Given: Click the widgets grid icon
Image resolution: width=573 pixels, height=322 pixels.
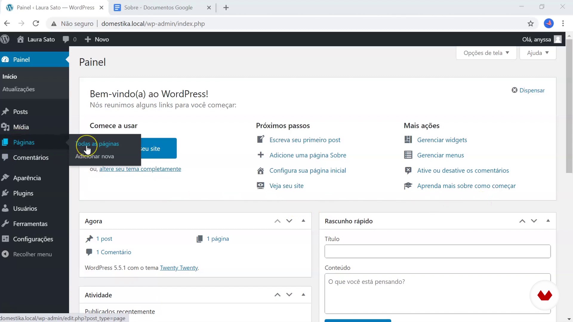Looking at the screenshot, I should (408, 140).
